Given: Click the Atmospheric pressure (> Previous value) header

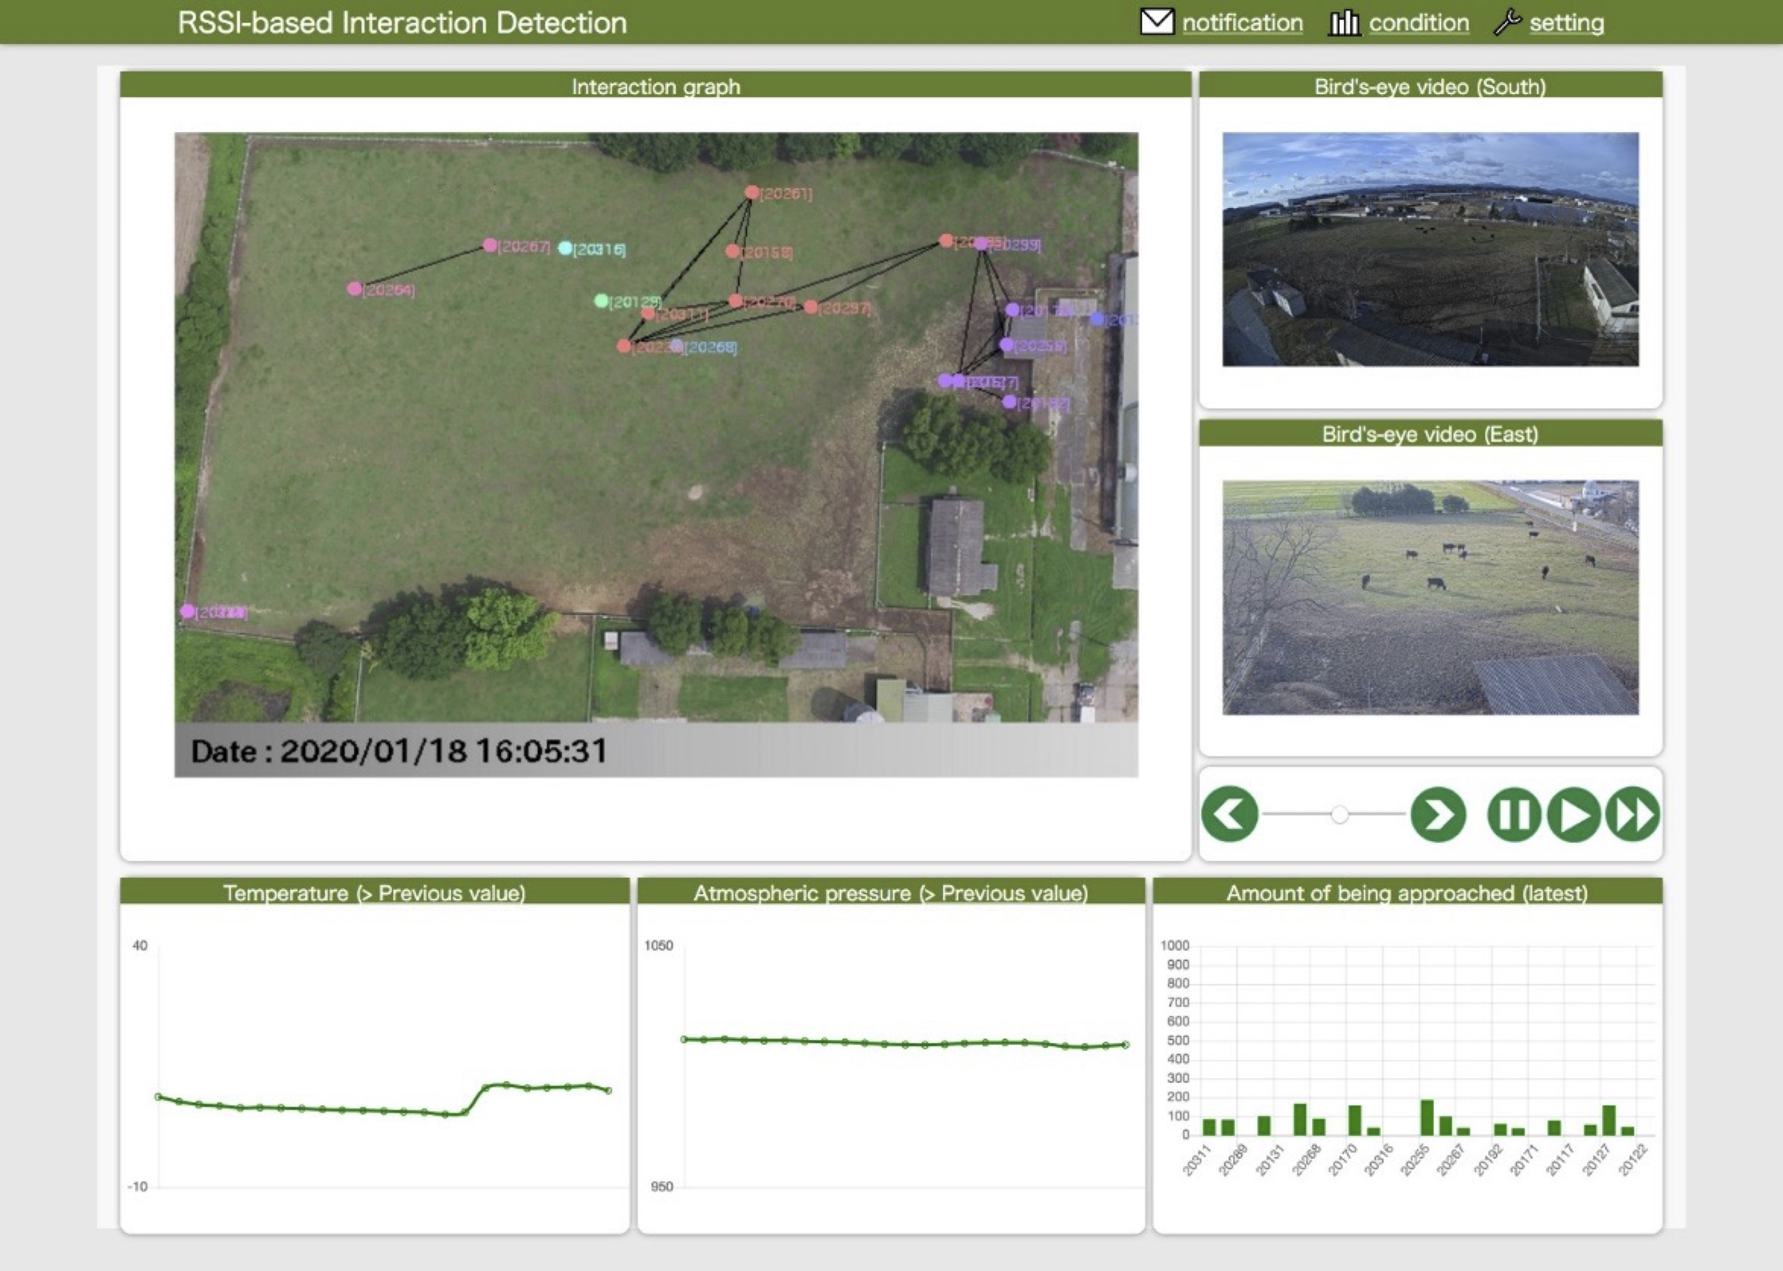Looking at the screenshot, I should 891,892.
